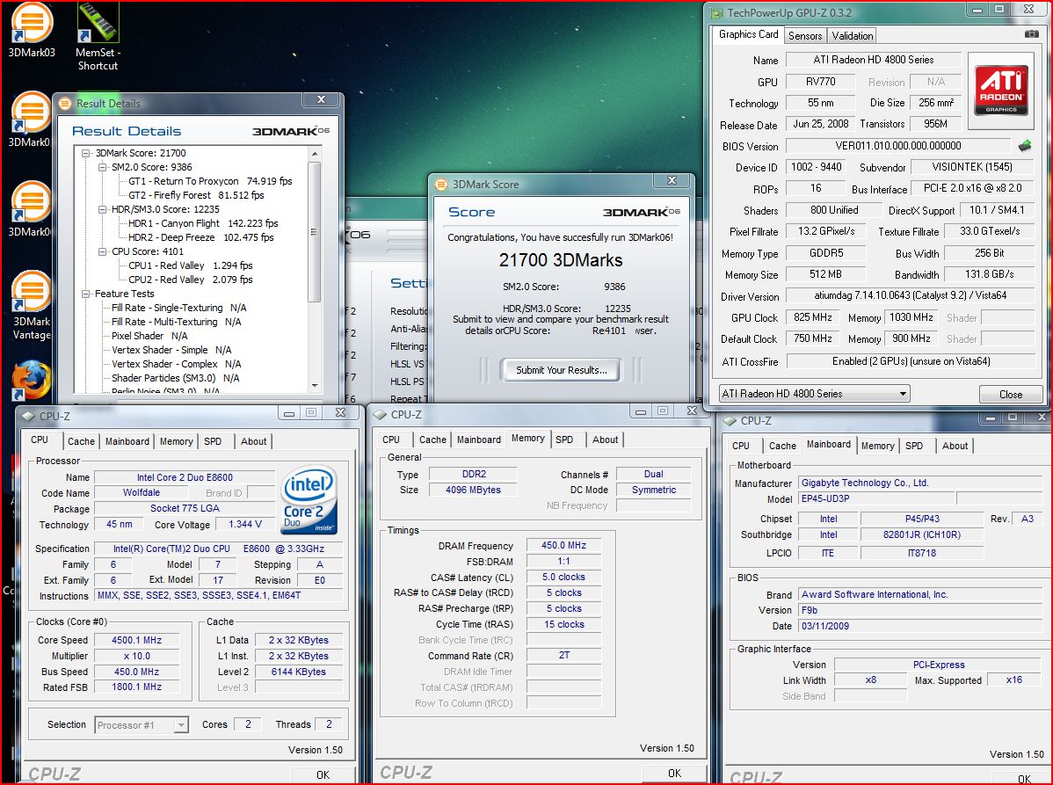The image size is (1053, 785).
Task: Open the SPD tab in middle CPU-Z
Action: click(x=564, y=440)
